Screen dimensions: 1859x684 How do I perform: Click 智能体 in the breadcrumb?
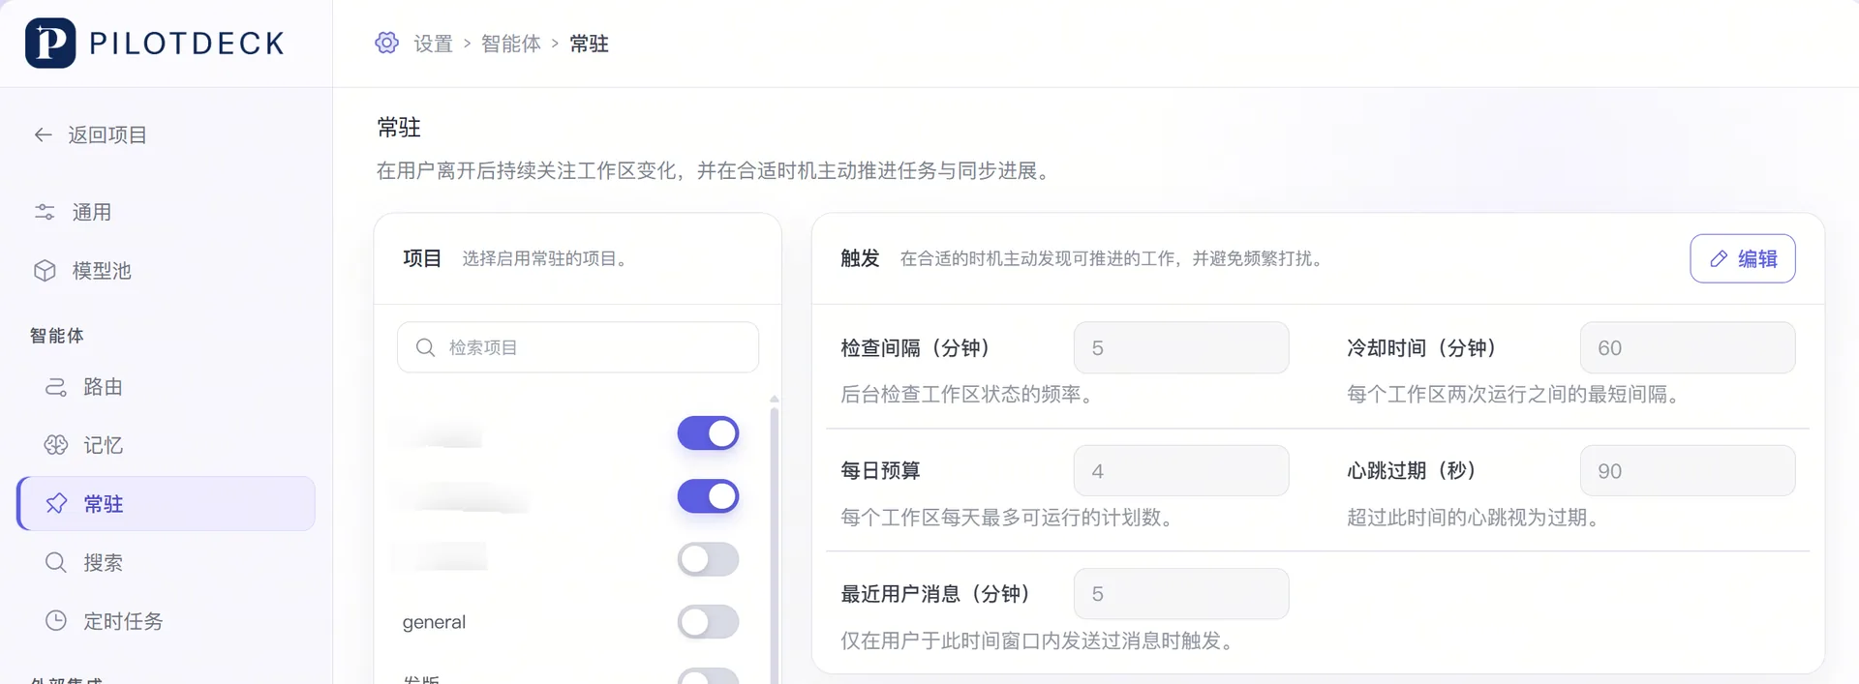pos(510,44)
